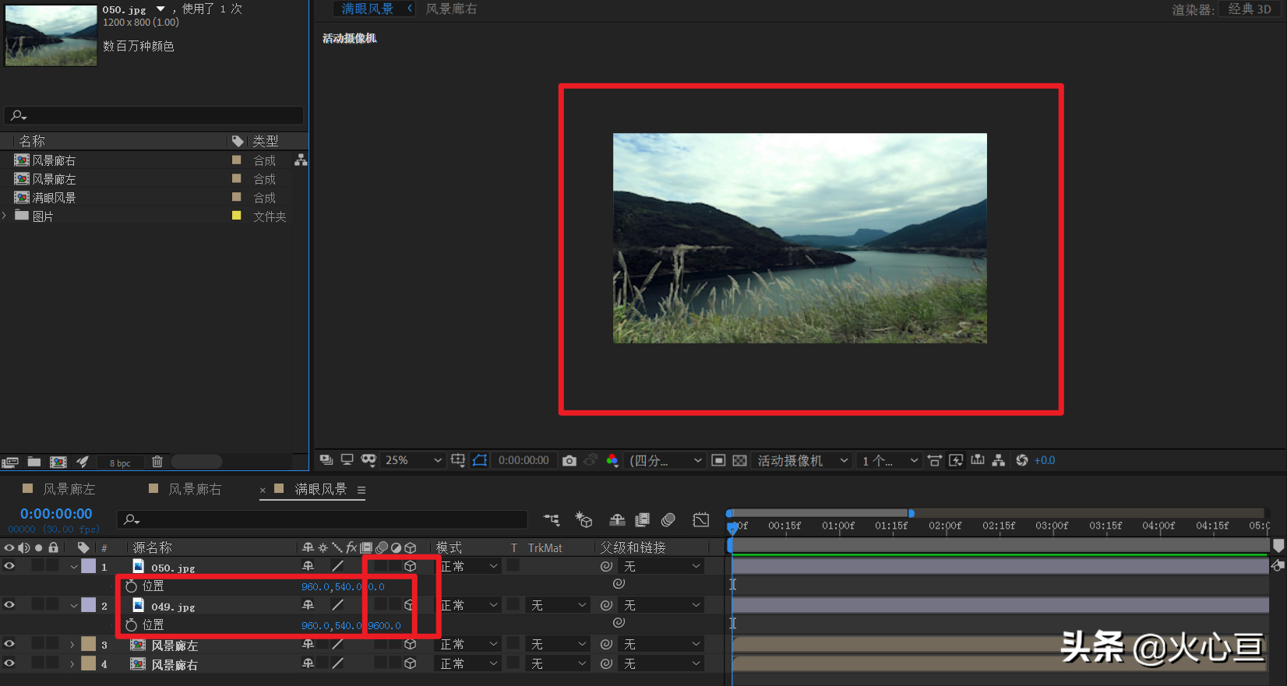
Task: Open blending mode dropdown for 050.jpg
Action: [x=469, y=566]
